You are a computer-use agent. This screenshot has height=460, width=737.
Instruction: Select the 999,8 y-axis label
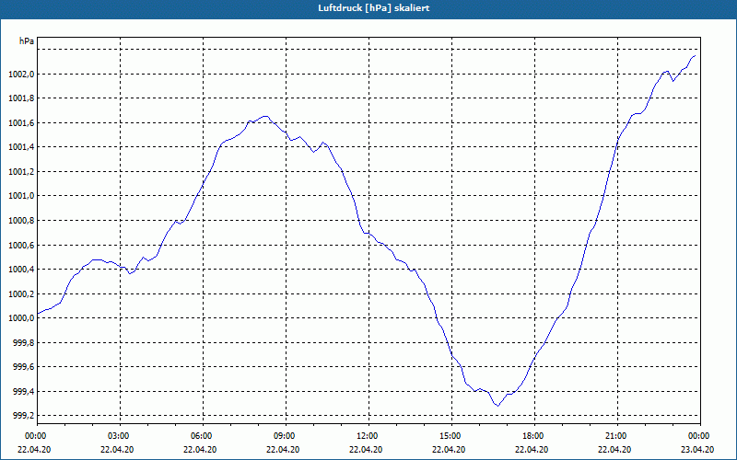23,342
